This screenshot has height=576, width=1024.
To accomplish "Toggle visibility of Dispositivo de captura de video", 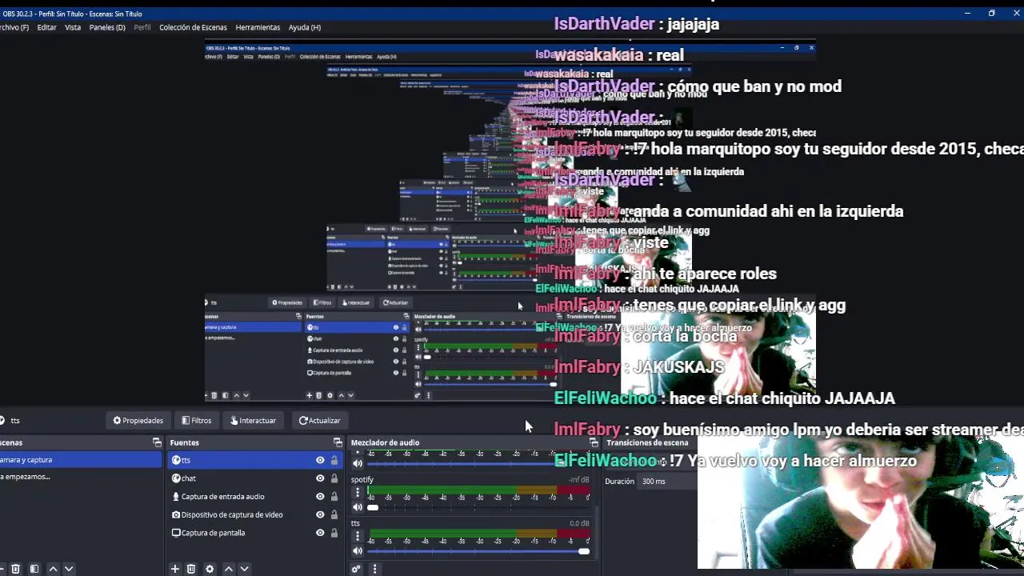I will [320, 514].
